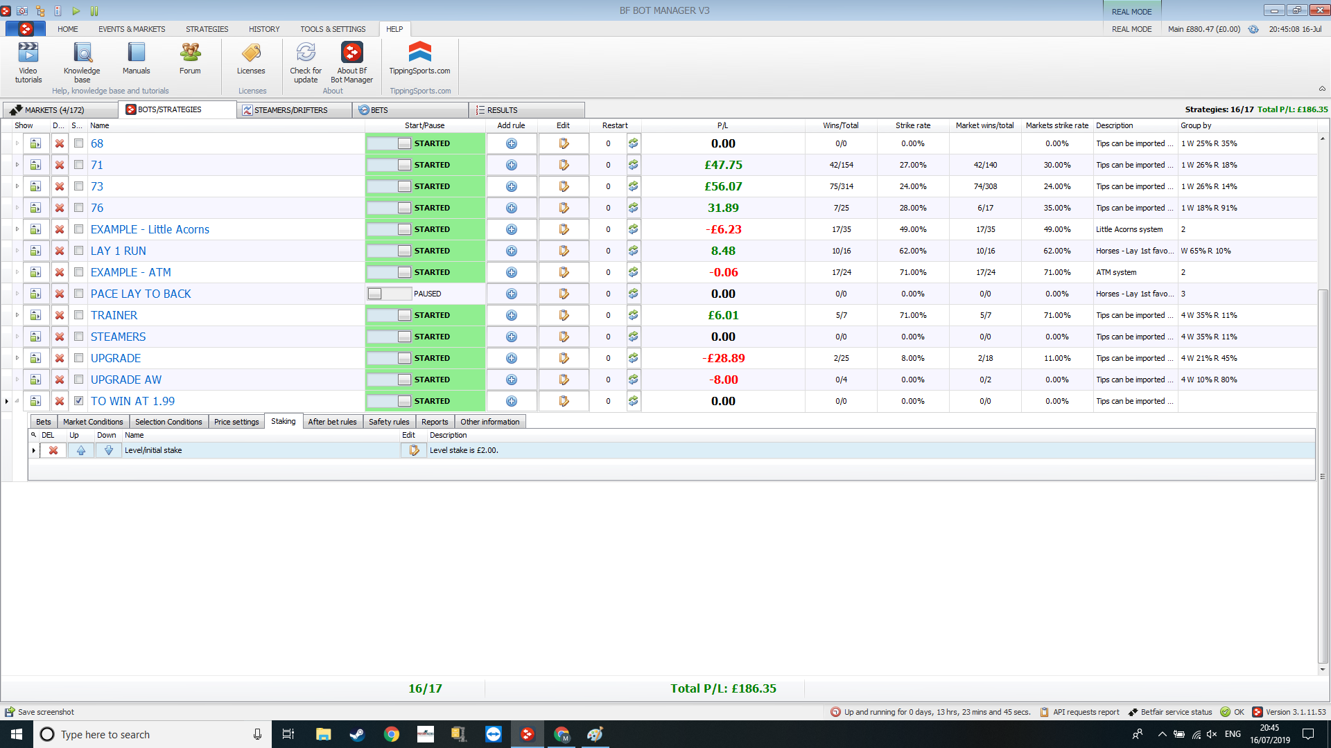Switch to the Market Conditions tab
1331x748 pixels.
[x=93, y=422]
